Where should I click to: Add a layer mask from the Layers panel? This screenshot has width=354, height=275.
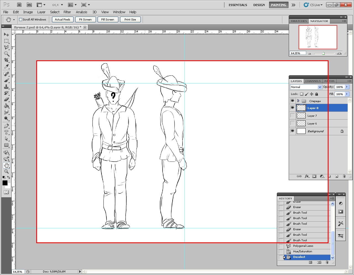click(x=314, y=176)
